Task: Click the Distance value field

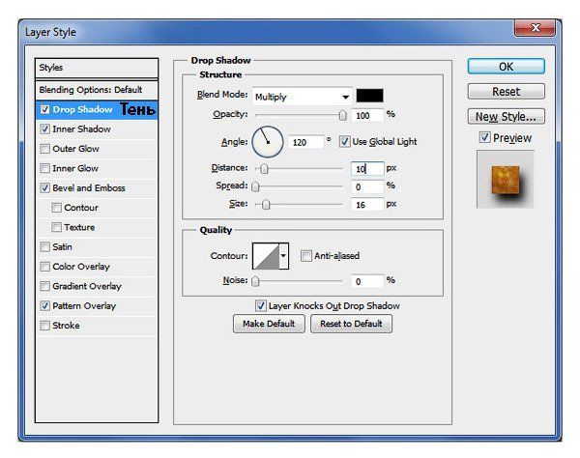Action: (x=367, y=168)
